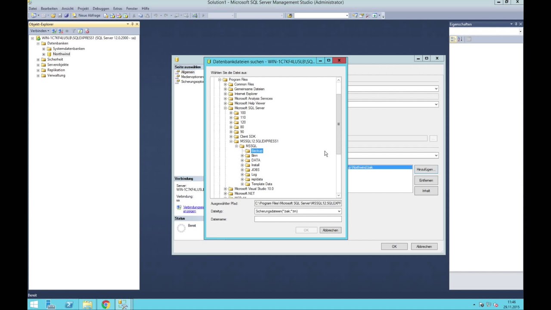The image size is (551, 310).
Task: Click OK in the backup database dialog
Action: coord(394,247)
